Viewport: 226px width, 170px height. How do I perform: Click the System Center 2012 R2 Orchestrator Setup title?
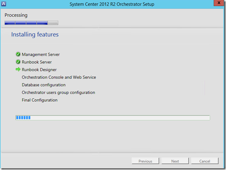(112, 4)
